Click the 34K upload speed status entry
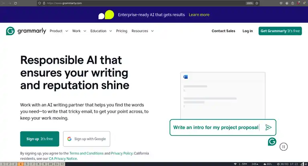Screen dimensions: 308x166 [255, 164]
